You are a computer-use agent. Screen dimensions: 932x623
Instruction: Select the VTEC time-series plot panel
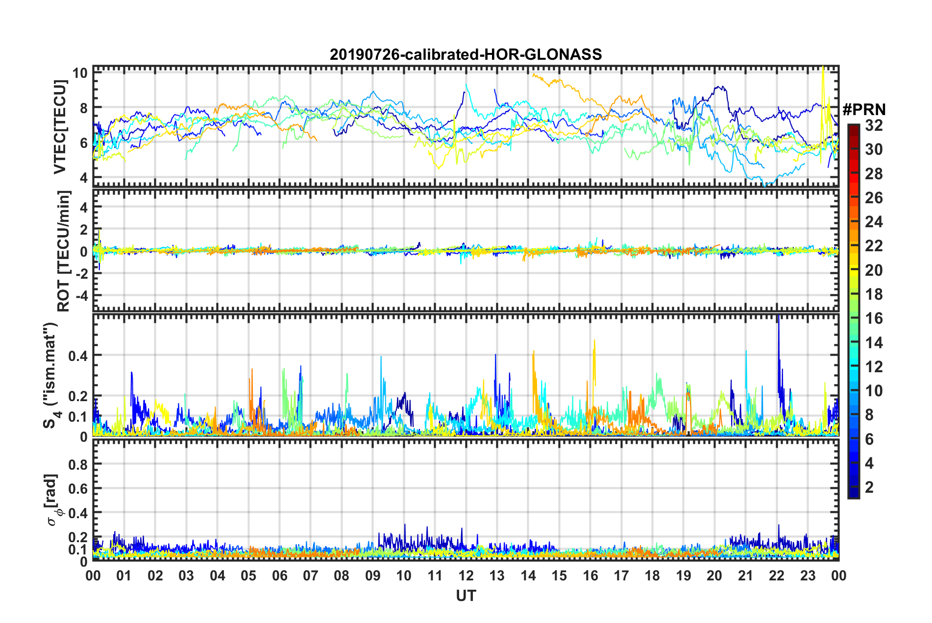pyautogui.click(x=466, y=127)
